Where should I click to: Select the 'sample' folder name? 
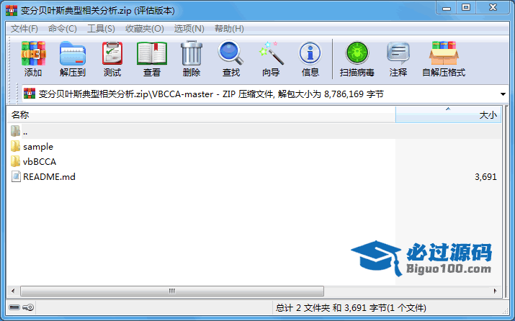(x=38, y=147)
